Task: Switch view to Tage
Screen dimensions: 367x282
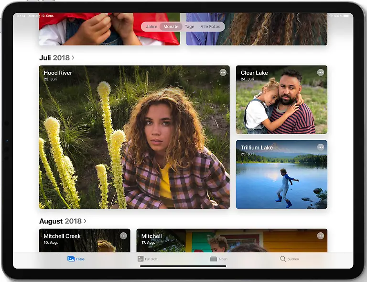Action: tap(190, 27)
